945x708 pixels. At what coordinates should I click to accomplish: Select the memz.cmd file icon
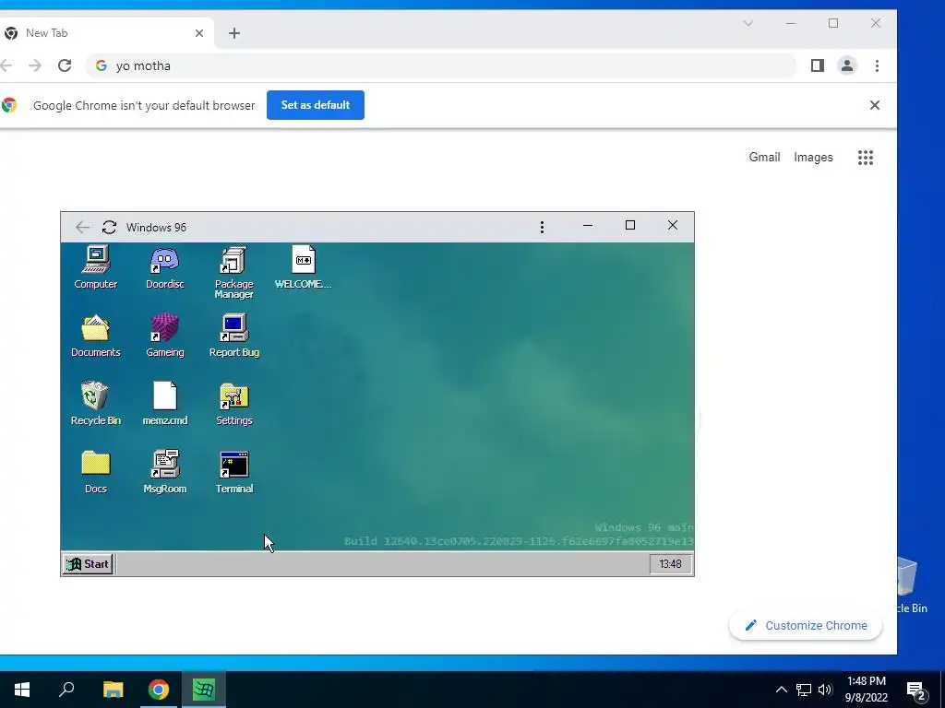(164, 404)
